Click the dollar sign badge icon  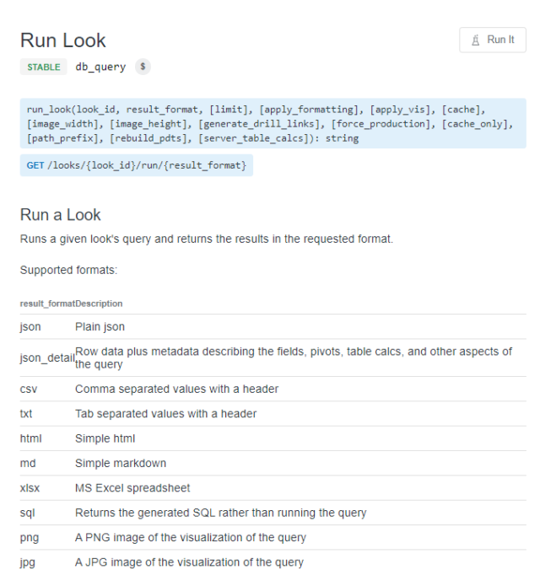[143, 67]
